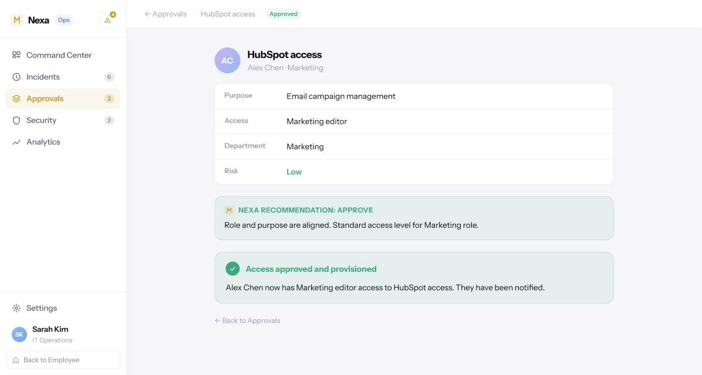Click the SK user avatar
702x375 pixels.
click(x=19, y=335)
